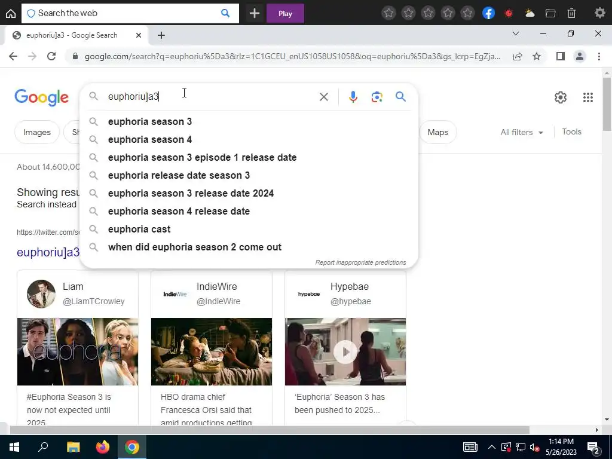Open File Explorer from taskbar
The image size is (612, 459).
[73, 447]
